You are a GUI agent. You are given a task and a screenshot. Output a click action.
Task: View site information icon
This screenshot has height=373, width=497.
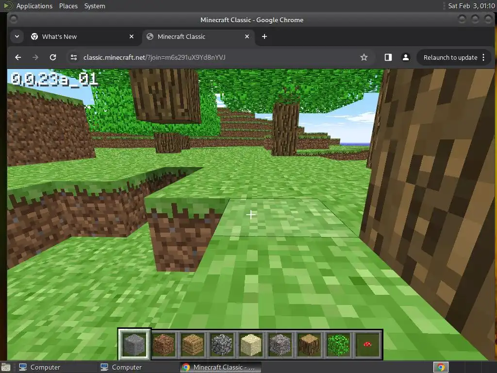coord(74,57)
